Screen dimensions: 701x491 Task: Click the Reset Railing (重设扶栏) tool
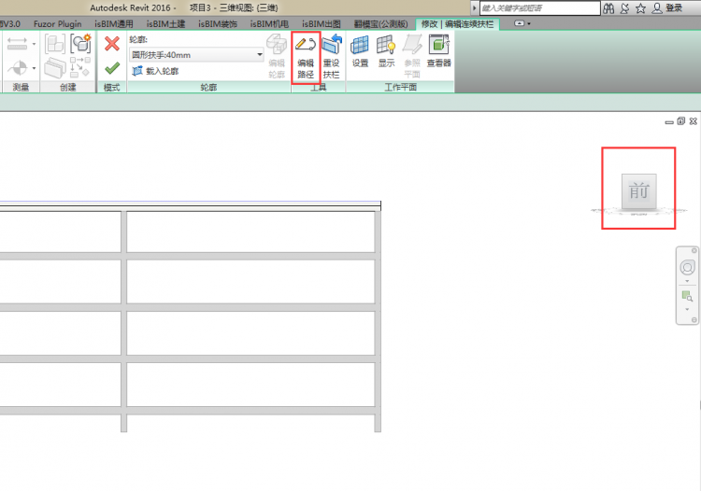(x=331, y=56)
